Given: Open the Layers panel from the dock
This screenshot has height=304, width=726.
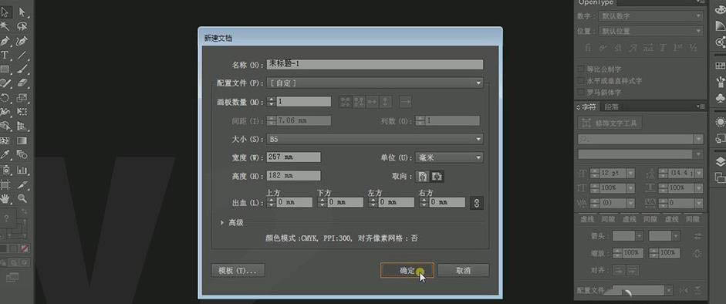Looking at the screenshot, I should [720, 161].
